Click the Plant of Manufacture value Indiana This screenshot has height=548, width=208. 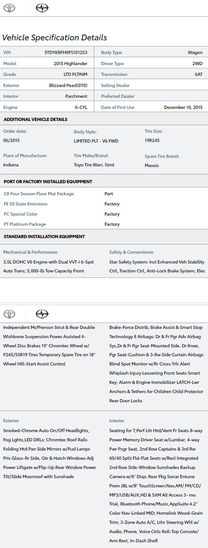click(x=11, y=165)
